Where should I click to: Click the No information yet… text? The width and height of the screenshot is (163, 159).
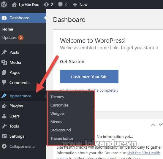(x=115, y=136)
